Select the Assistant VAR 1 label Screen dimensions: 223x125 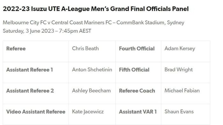pos(138,112)
